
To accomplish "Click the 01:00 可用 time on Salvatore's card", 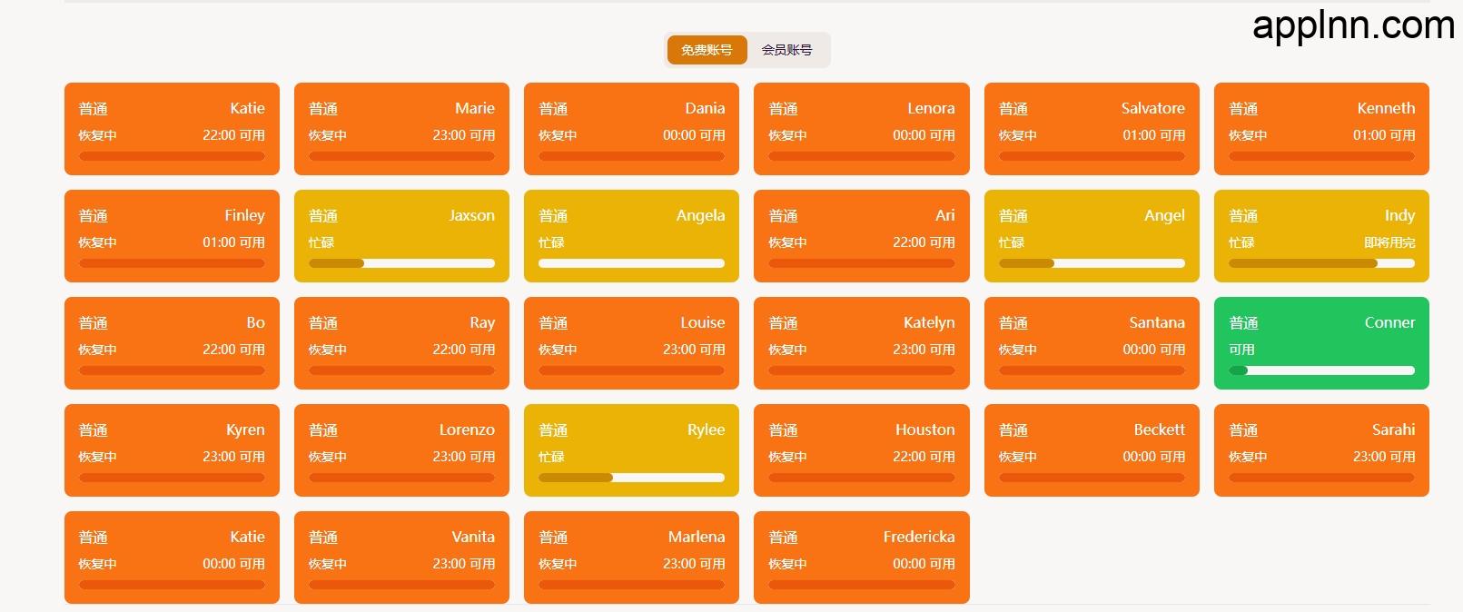I will pyautogui.click(x=1153, y=135).
